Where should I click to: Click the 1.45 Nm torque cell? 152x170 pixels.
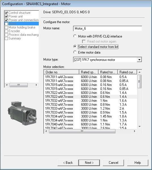pos(106,116)
